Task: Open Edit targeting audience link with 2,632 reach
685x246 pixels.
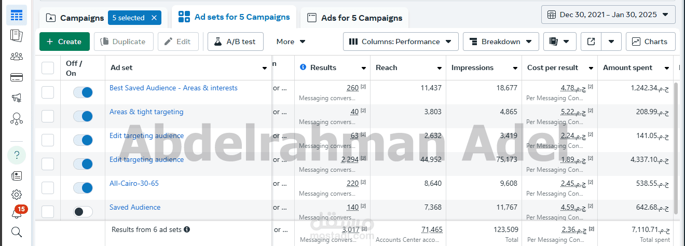Action: point(146,135)
